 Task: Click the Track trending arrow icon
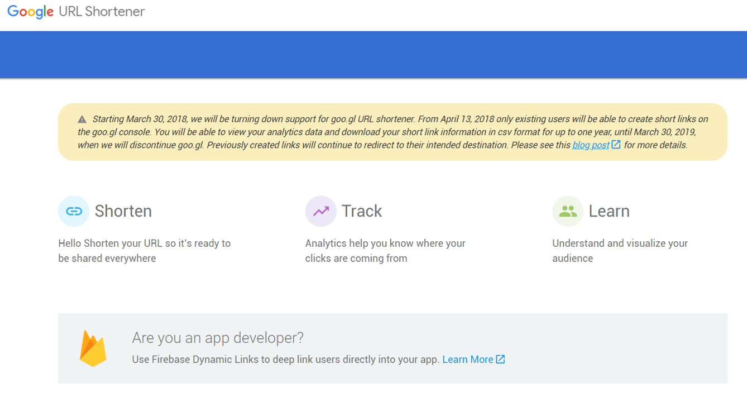320,211
